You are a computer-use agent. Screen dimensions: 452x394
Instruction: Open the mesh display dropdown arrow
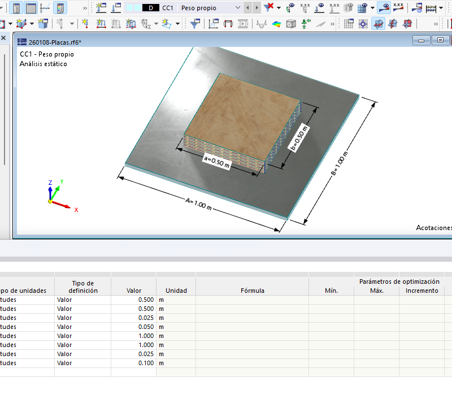372,8
